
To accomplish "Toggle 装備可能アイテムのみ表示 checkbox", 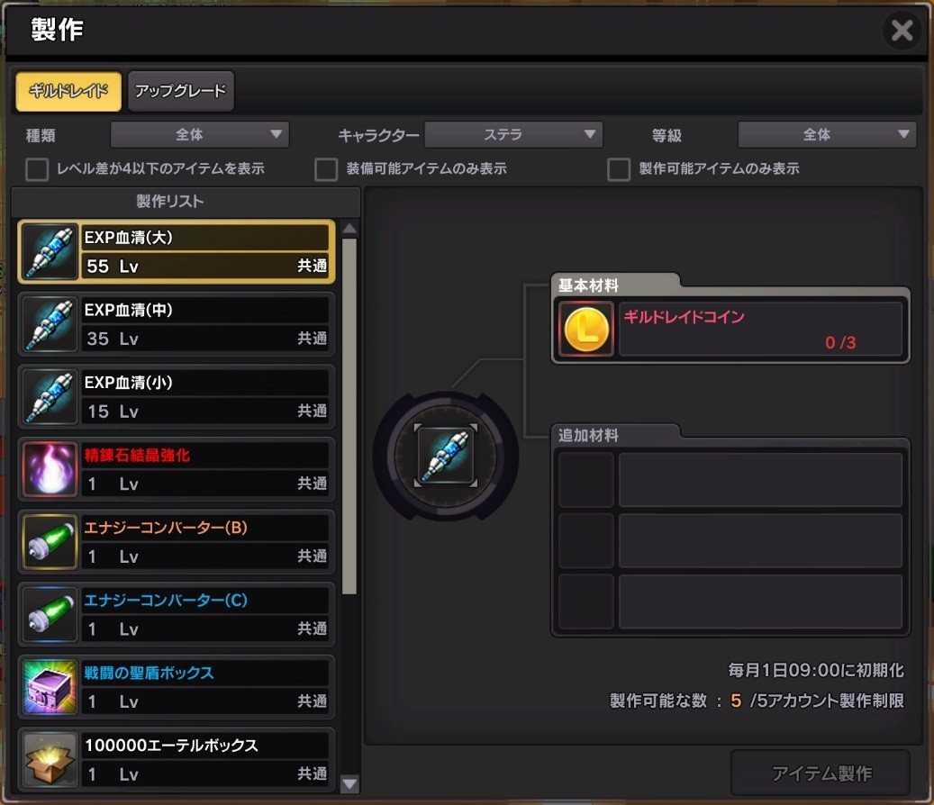I will [326, 169].
